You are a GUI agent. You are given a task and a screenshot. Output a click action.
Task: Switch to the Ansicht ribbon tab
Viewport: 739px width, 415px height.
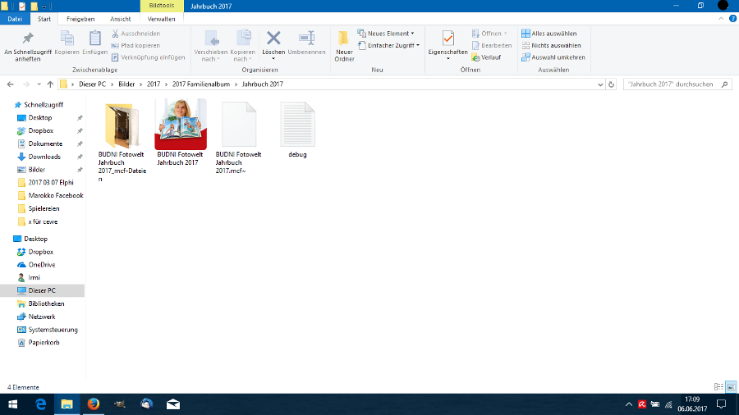click(121, 19)
